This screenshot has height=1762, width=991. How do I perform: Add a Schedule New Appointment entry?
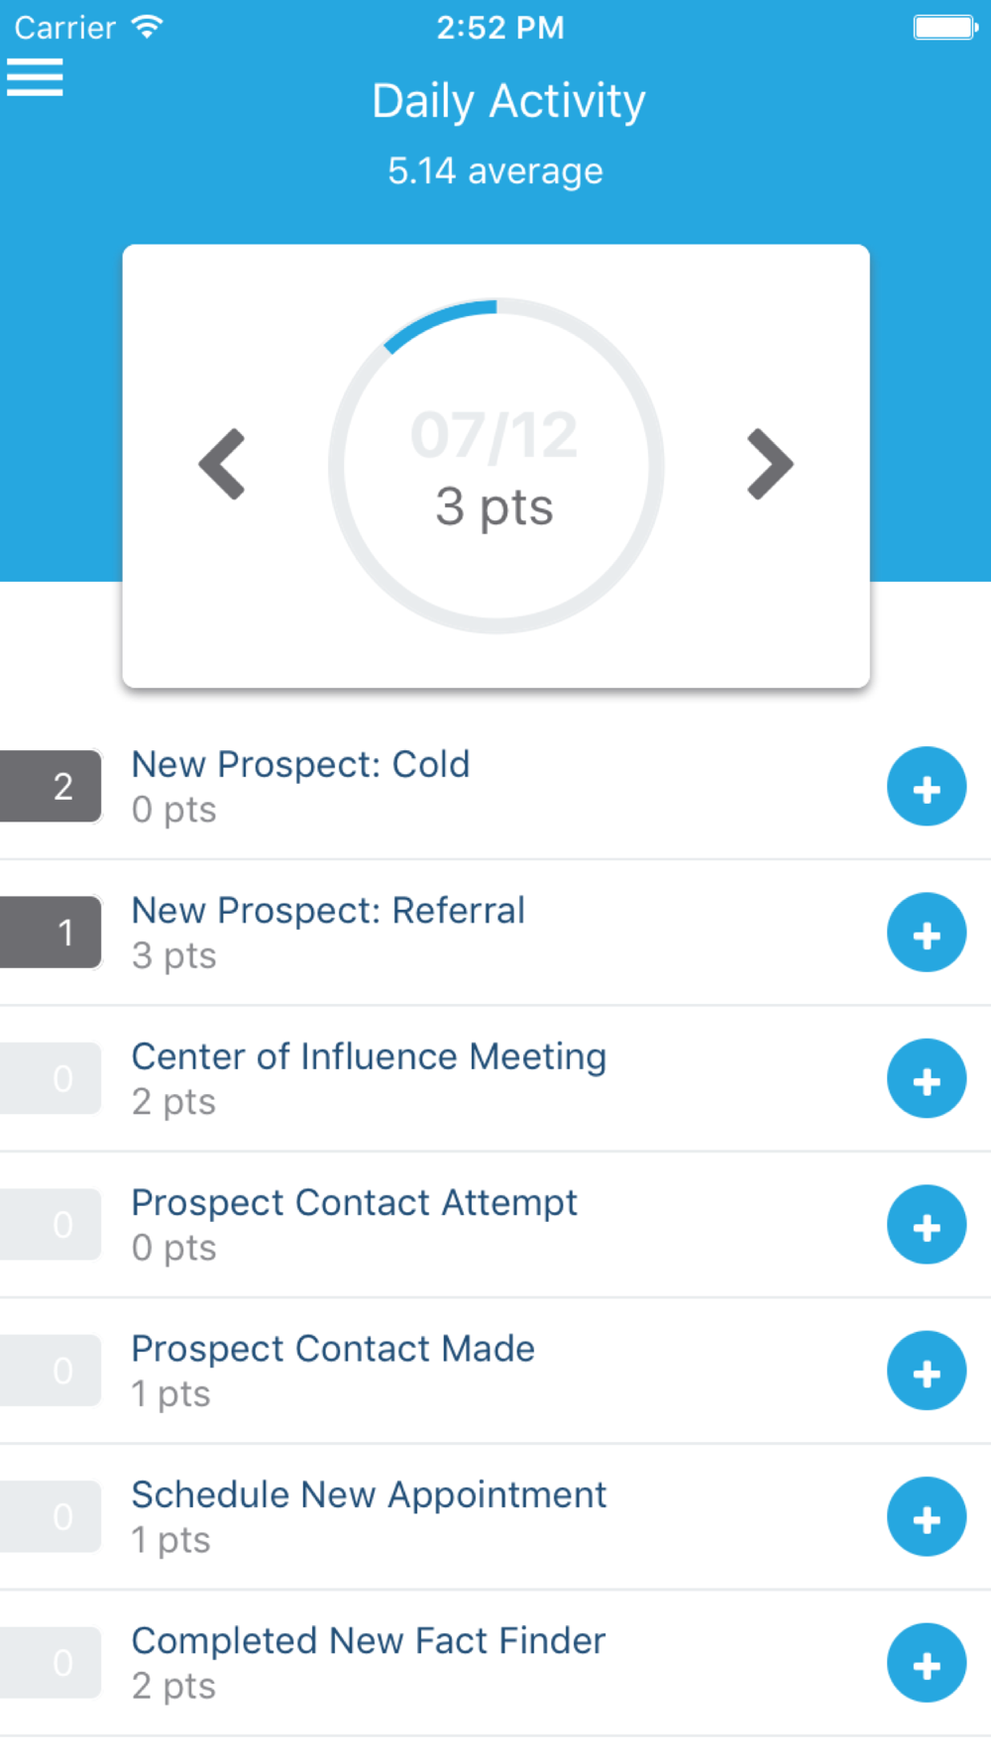926,1517
